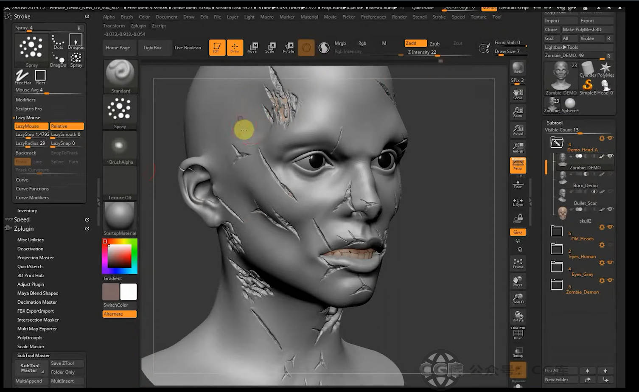639x392 pixels.
Task: Click the BPR render icon
Action: point(518,68)
